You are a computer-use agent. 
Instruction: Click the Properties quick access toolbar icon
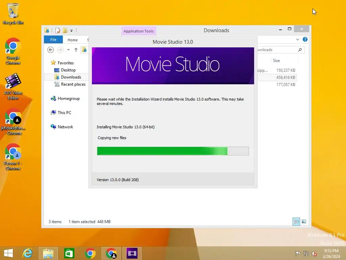57,30
